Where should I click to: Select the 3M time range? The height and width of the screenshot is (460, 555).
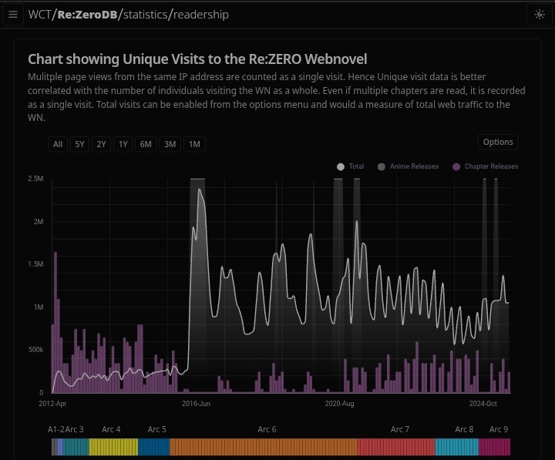(x=170, y=144)
